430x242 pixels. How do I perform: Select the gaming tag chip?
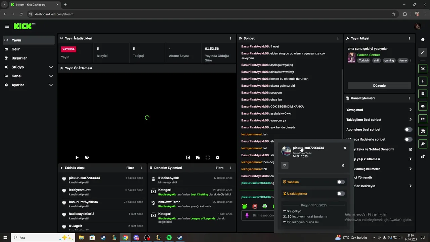pyautogui.click(x=389, y=61)
